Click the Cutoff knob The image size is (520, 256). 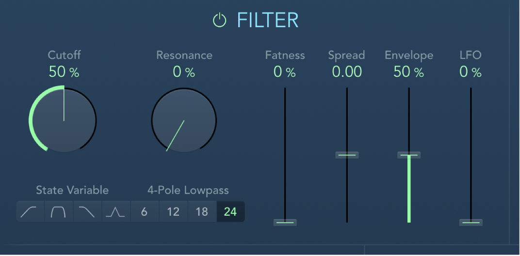[64, 119]
